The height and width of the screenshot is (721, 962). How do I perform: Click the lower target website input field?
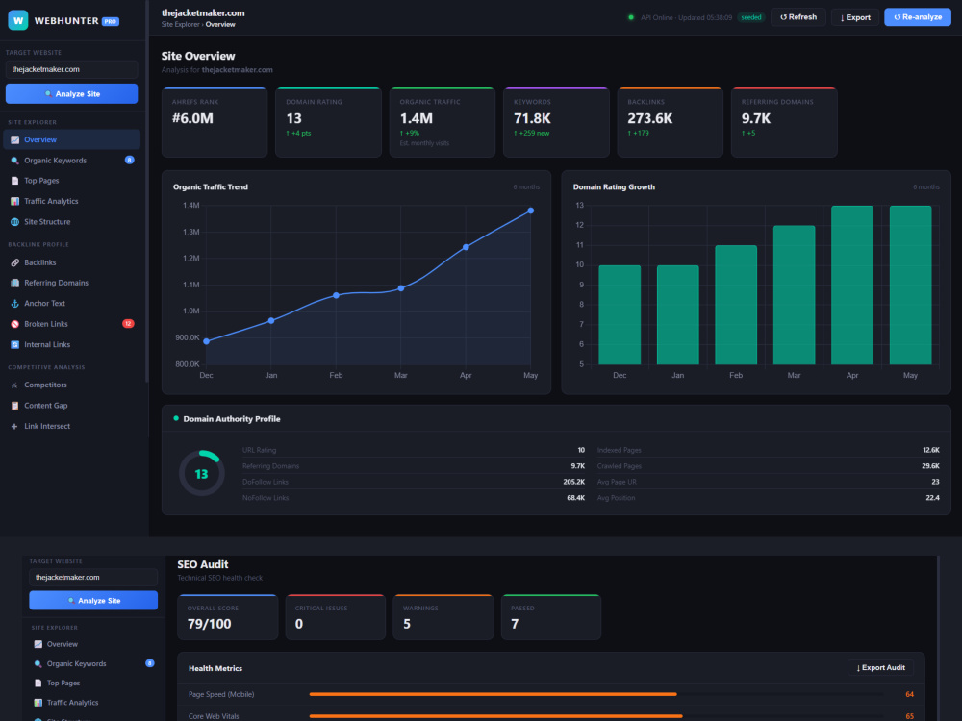pyautogui.click(x=93, y=577)
